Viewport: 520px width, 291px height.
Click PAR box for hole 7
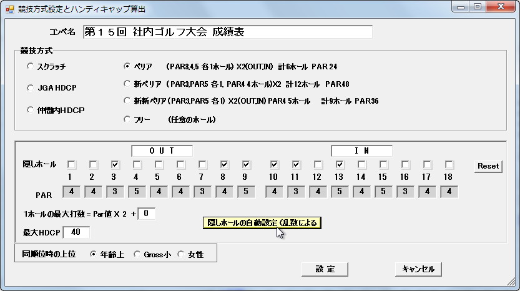tap(202, 192)
